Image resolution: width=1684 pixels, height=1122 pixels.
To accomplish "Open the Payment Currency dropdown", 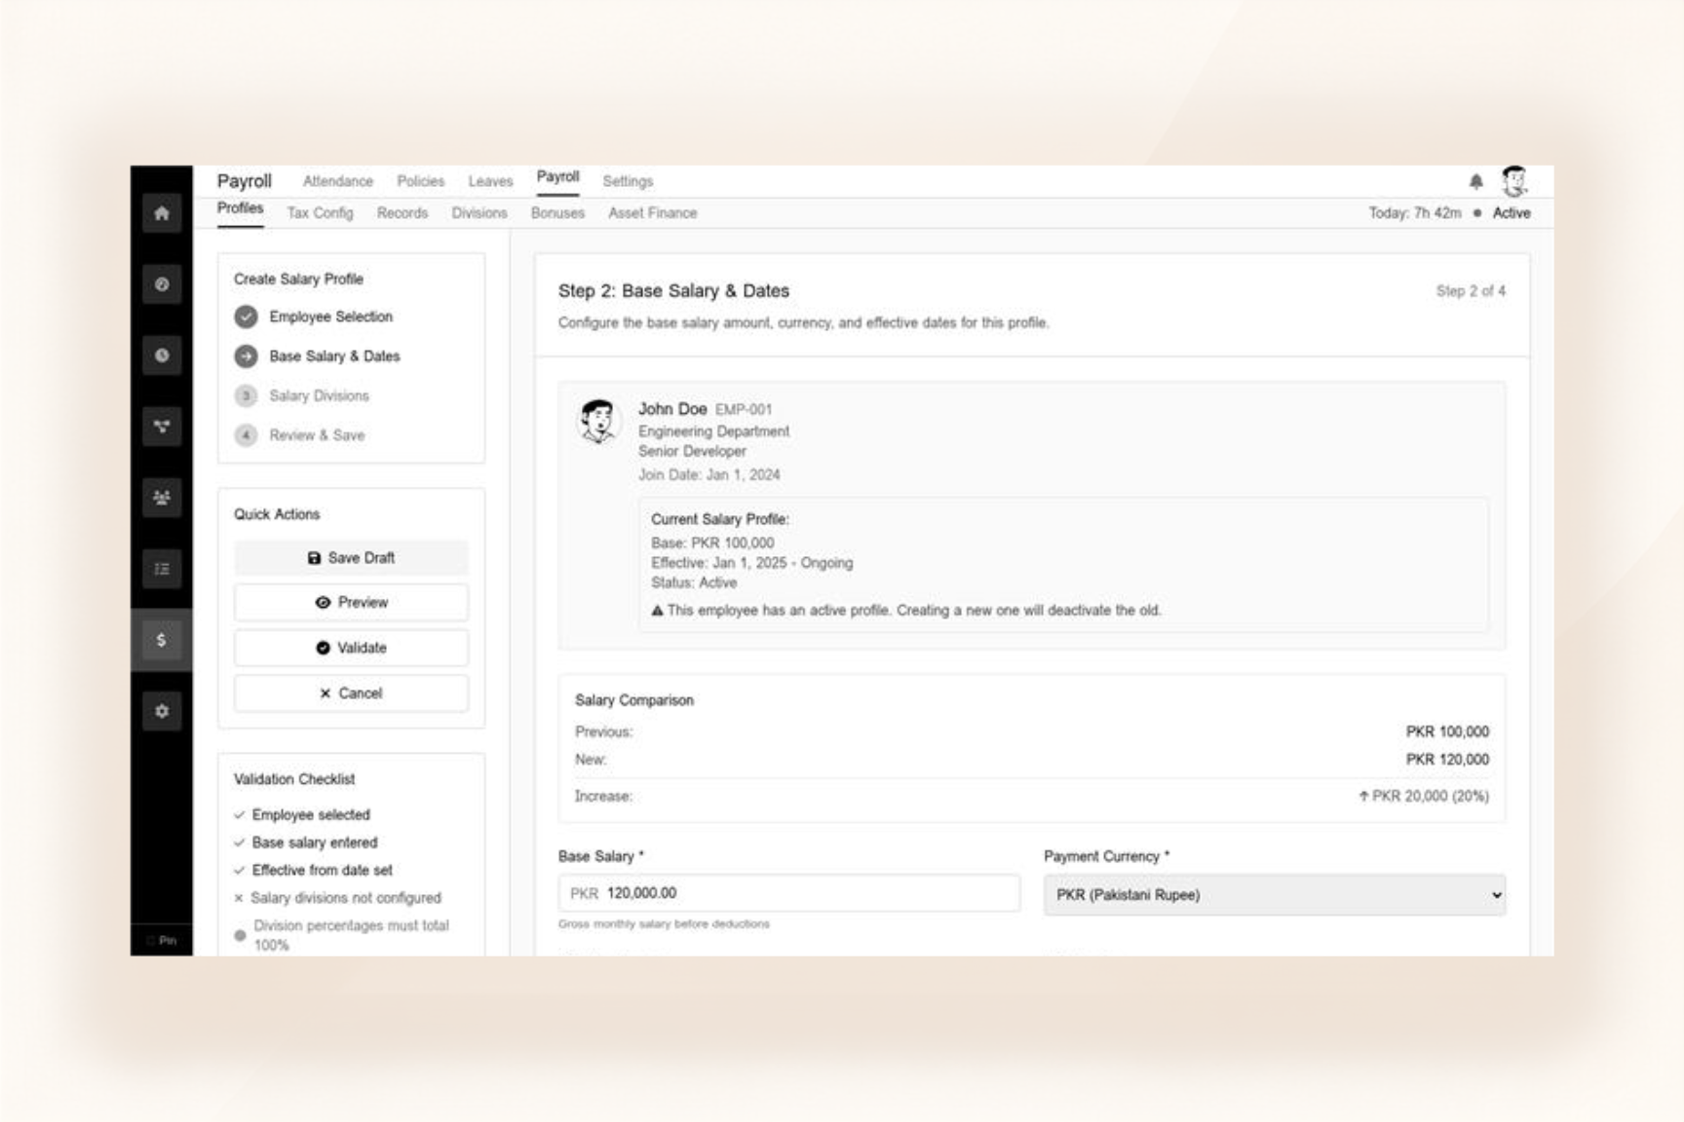I will [x=1275, y=895].
